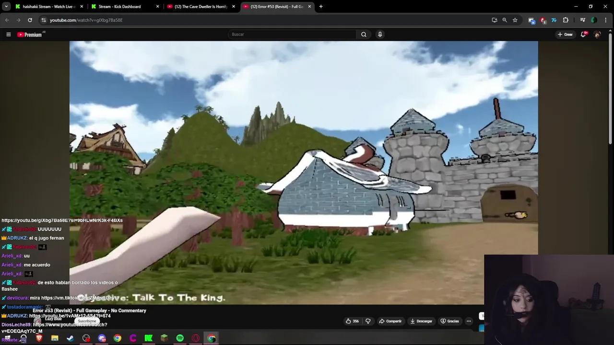Close The Cave Dweller tab
Screen dimensions: 614x345
click(234, 7)
